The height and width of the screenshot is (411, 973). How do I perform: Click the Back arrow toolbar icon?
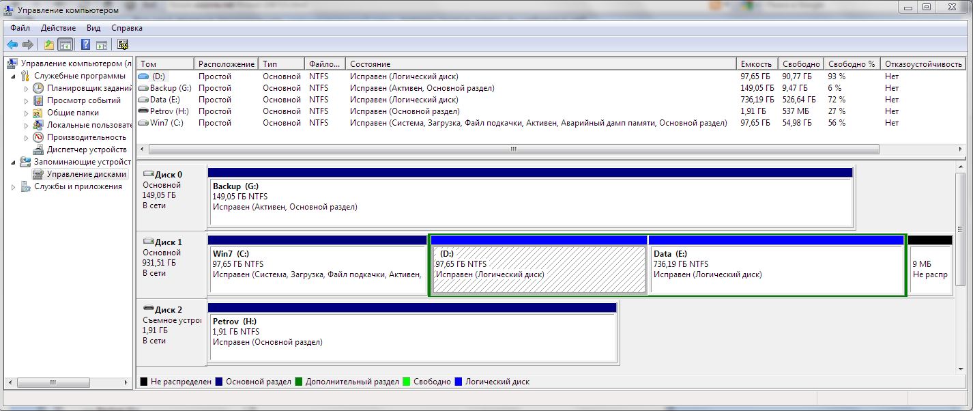coord(12,45)
